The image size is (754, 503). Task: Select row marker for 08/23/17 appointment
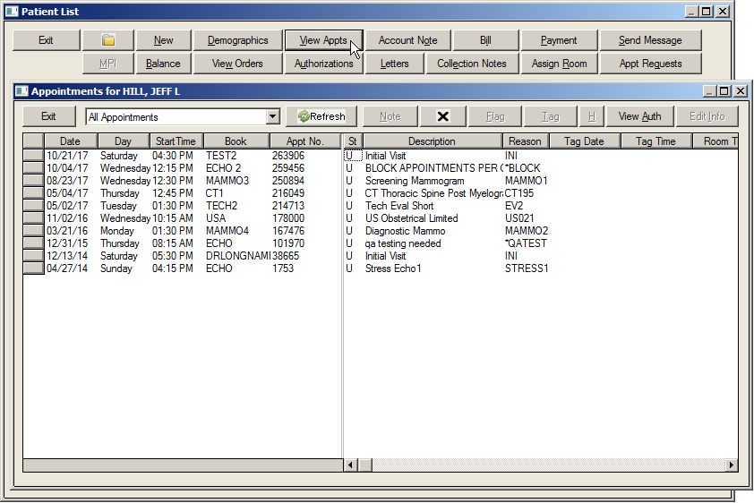(x=33, y=181)
